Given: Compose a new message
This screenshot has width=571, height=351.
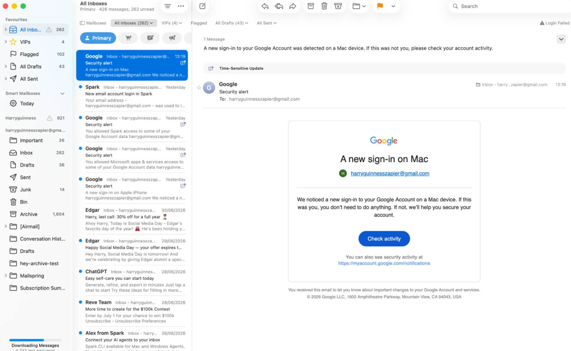Looking at the screenshot, I should coord(202,6).
